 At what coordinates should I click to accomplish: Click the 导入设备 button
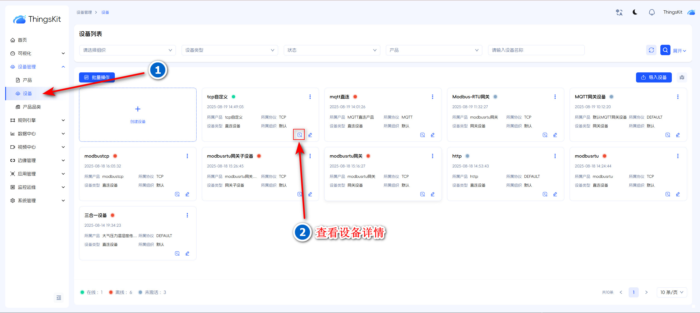point(654,77)
